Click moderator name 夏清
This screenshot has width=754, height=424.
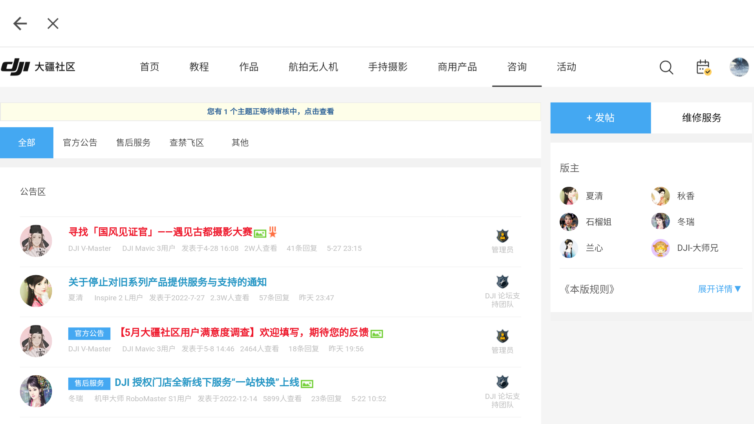pos(594,196)
